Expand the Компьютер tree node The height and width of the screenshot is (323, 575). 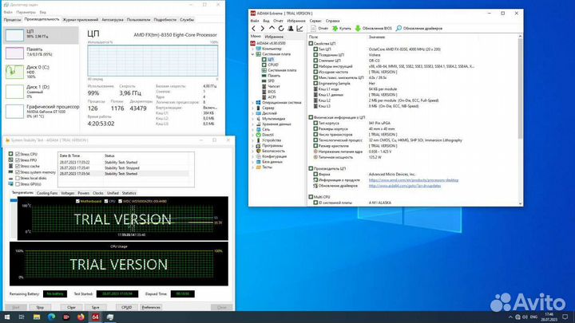coord(252,48)
